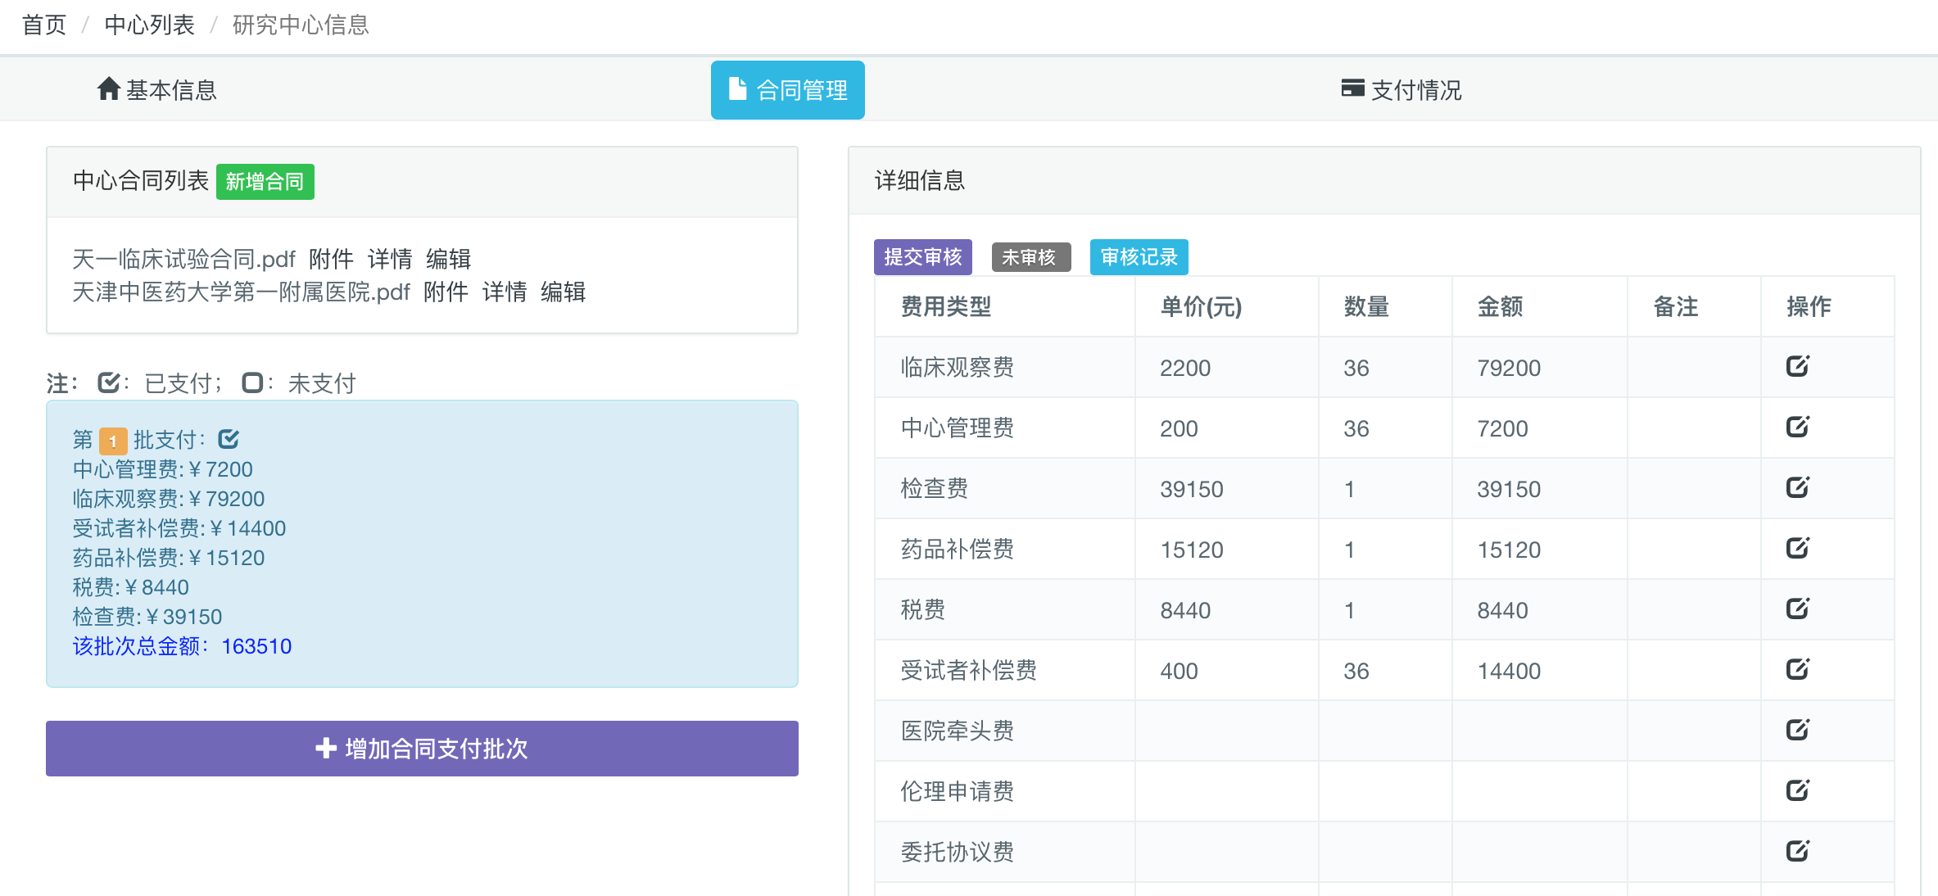The image size is (1938, 896).
Task: Edit the 检查费 row
Action: [1797, 487]
